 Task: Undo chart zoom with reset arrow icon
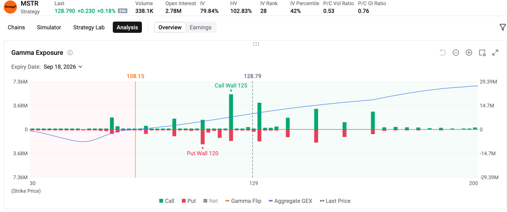pyautogui.click(x=443, y=53)
